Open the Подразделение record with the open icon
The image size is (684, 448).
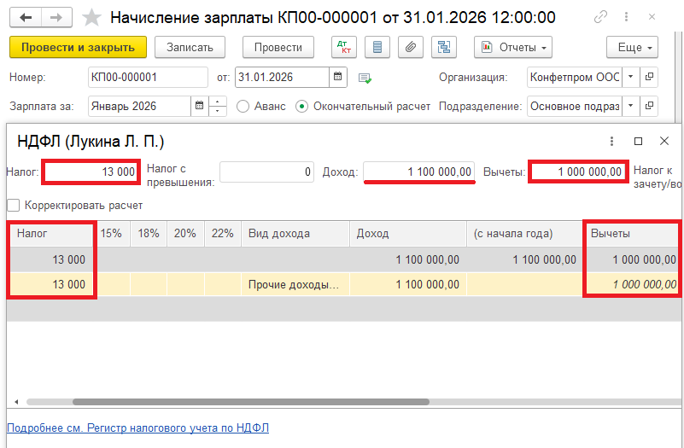[x=649, y=106]
